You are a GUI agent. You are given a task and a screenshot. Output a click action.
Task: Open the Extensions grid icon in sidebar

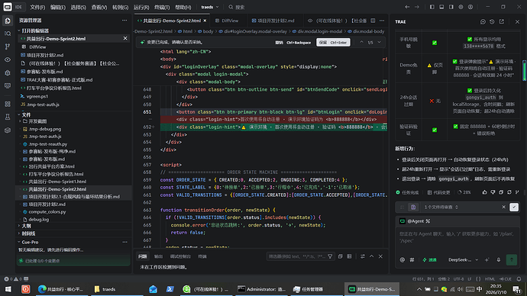click(8, 104)
